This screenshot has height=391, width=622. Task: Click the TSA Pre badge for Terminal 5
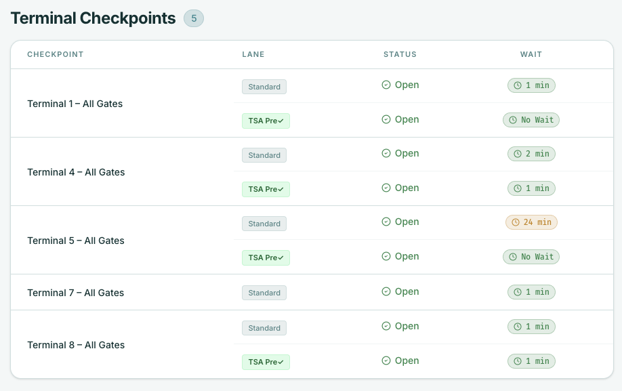click(266, 258)
